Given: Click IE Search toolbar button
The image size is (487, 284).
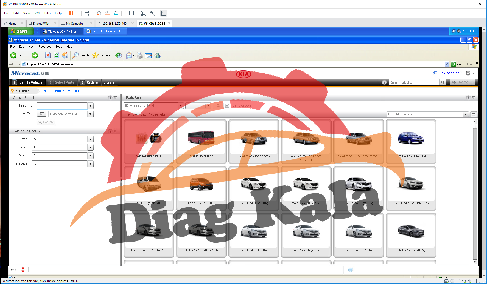Looking at the screenshot, I should tap(81, 55).
